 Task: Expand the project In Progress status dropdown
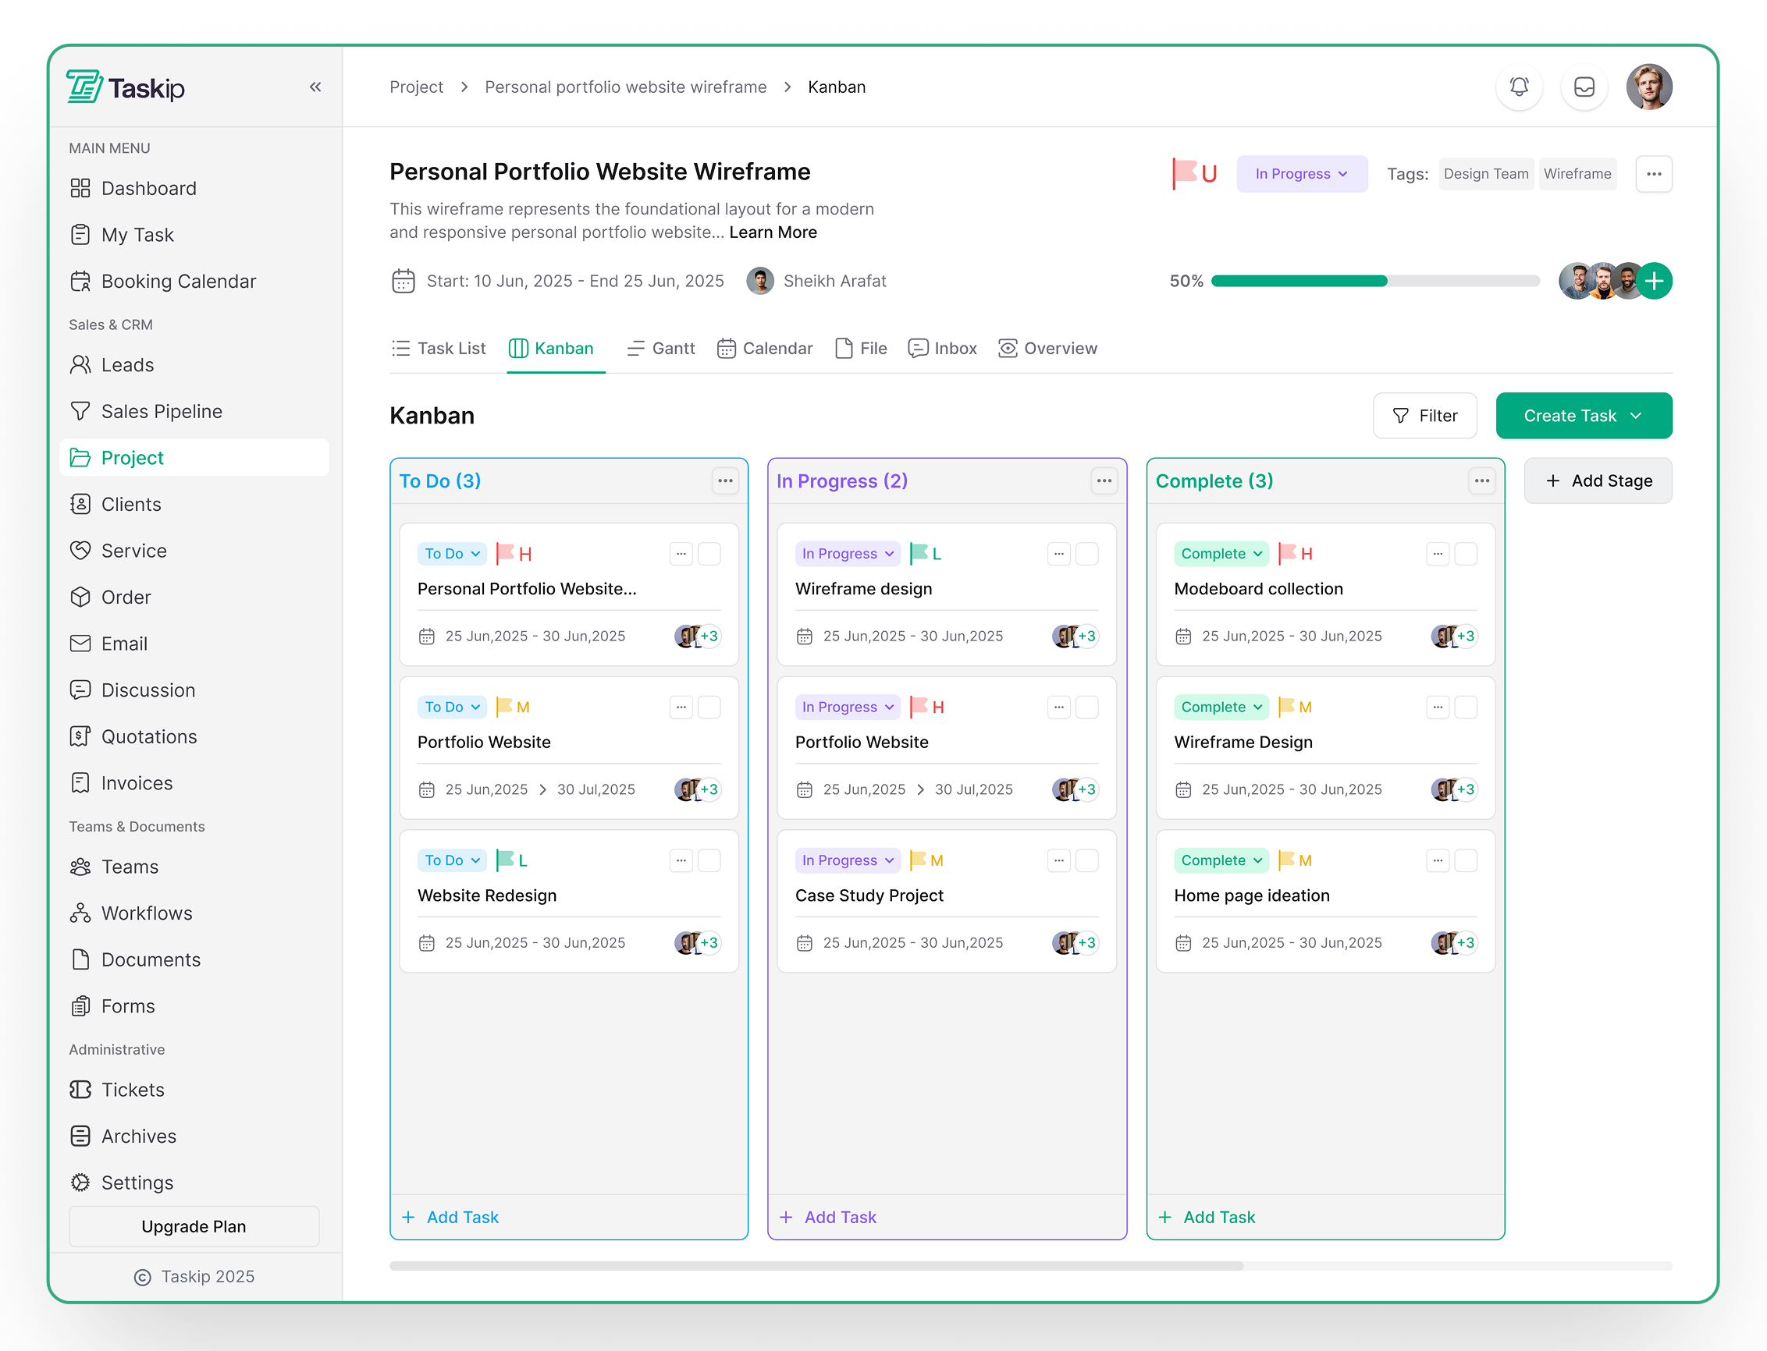click(x=1301, y=174)
